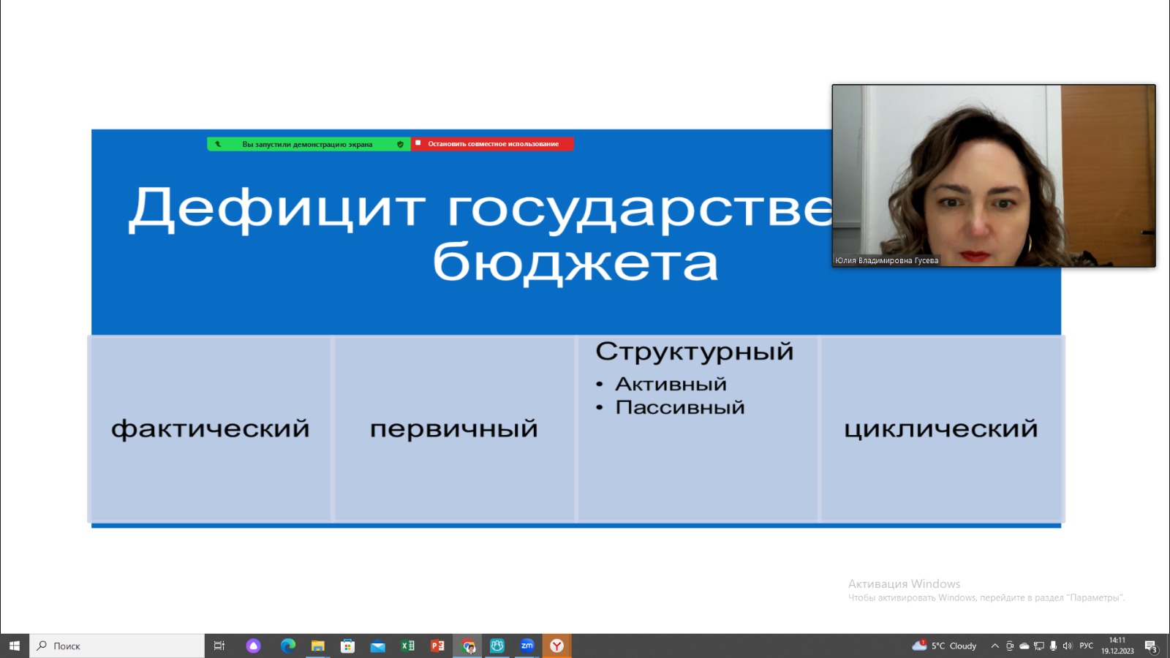
Task: Open the Mail app on taskbar
Action: [x=377, y=646]
